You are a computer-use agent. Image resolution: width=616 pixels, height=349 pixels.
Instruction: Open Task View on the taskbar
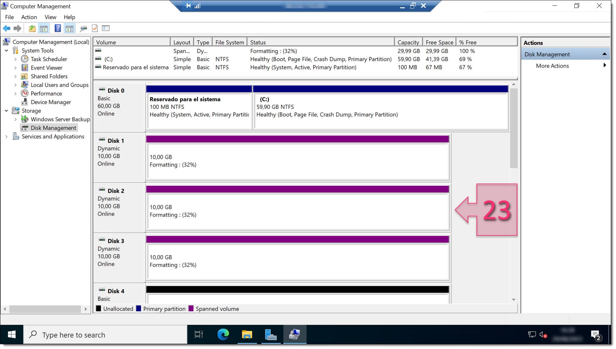coord(198,335)
